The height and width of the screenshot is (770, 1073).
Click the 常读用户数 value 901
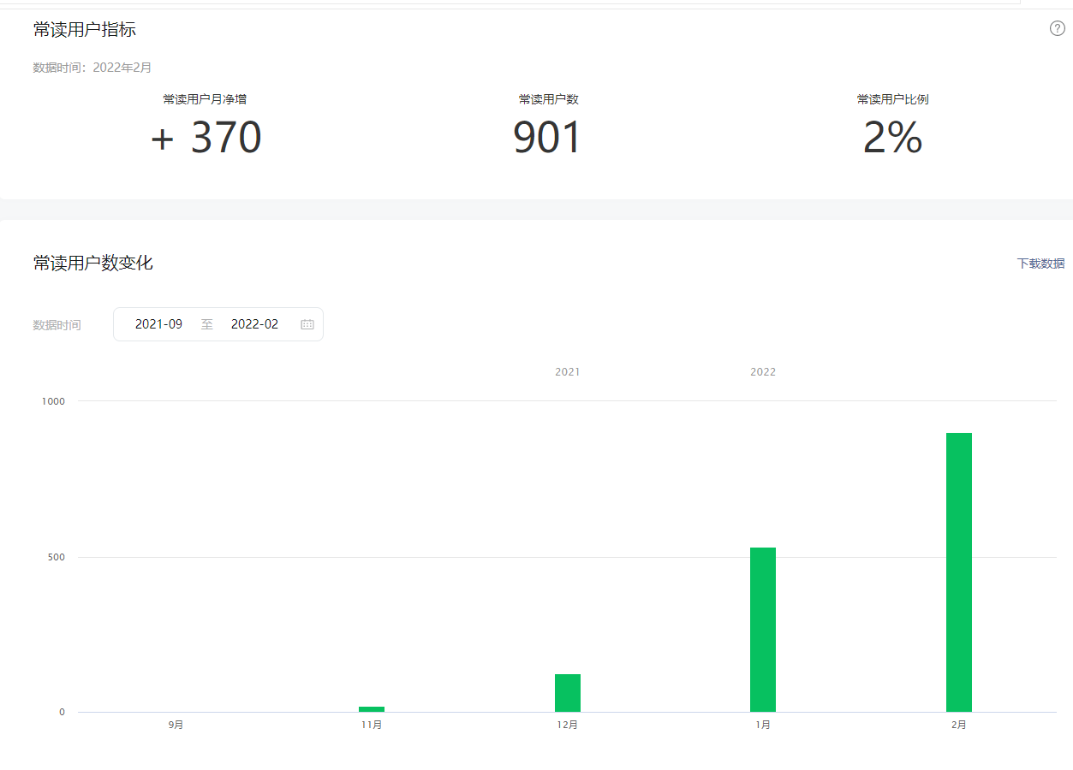click(547, 138)
